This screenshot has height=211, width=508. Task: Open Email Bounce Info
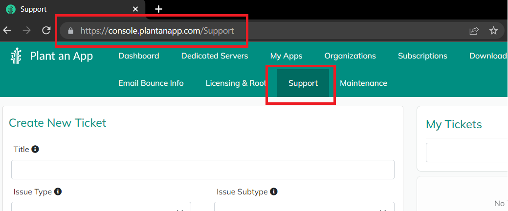[151, 83]
